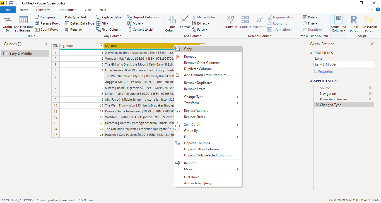Open the Format text tool
The width and height of the screenshot is (381, 203).
click(x=185, y=24)
